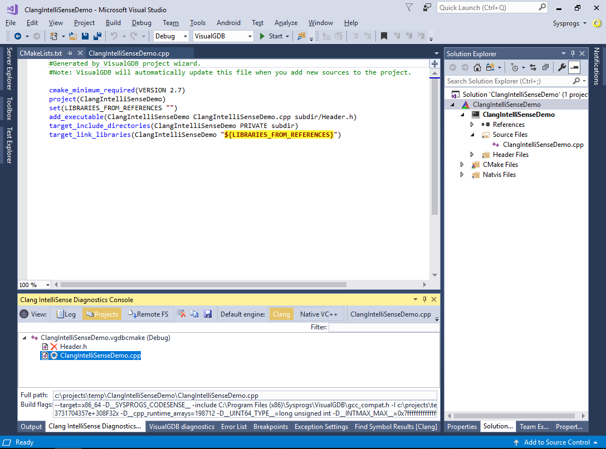
Task: Enable Remote FS view in diagnostics console
Action: pos(148,314)
